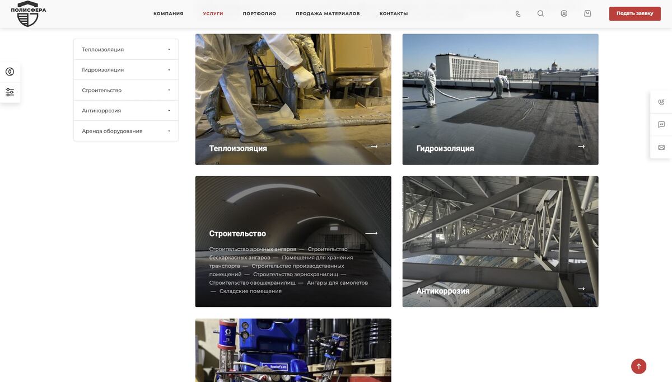
Task: Open the chat message widget on the right edge
Action: click(x=661, y=125)
